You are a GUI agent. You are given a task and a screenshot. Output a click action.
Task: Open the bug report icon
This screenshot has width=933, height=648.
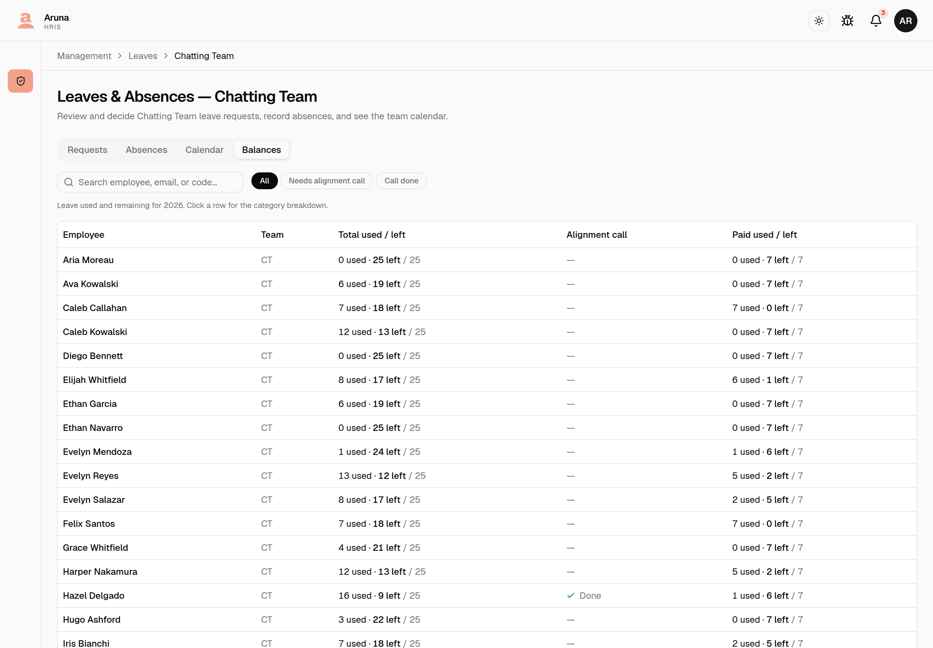pyautogui.click(x=847, y=21)
